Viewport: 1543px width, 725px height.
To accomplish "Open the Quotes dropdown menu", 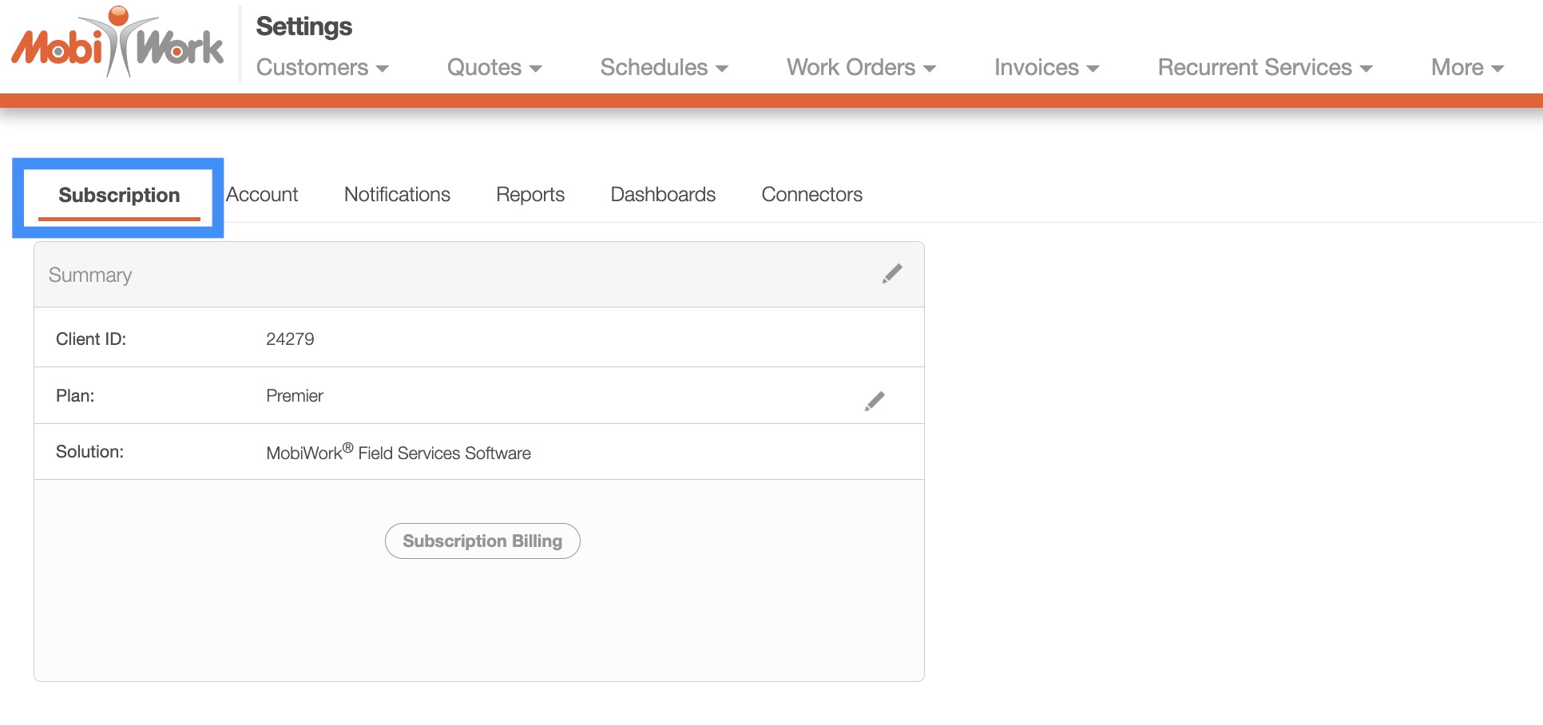I will (494, 68).
